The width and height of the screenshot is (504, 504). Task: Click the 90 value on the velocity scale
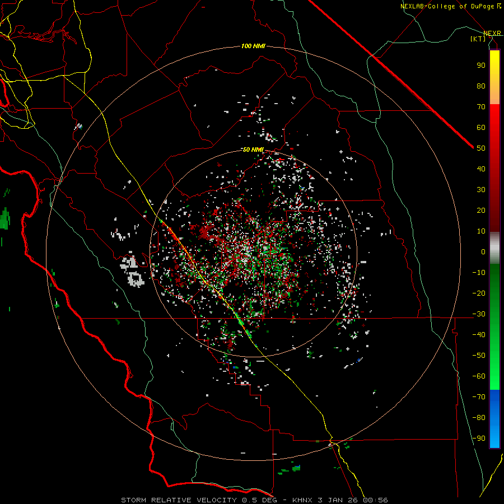click(481, 66)
